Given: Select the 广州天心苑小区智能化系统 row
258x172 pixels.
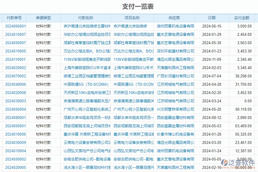Looking at the screenshot, I should click(86, 109).
